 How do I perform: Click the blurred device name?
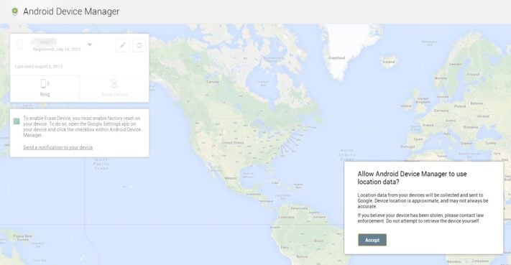tap(44, 42)
